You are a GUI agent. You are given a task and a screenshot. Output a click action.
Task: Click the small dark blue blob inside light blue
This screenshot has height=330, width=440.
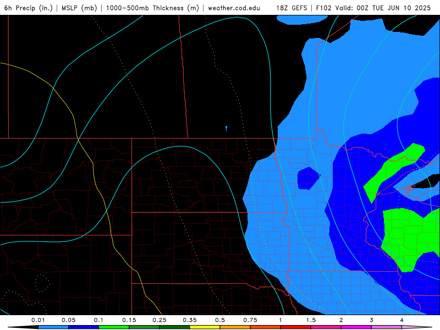[309, 178]
